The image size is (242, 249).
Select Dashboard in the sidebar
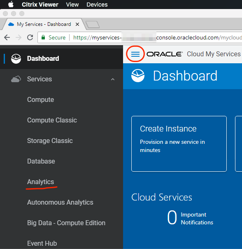[x=61, y=59]
